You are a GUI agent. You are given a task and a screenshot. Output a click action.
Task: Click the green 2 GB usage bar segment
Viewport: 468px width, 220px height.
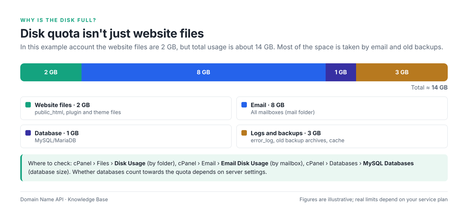point(51,72)
